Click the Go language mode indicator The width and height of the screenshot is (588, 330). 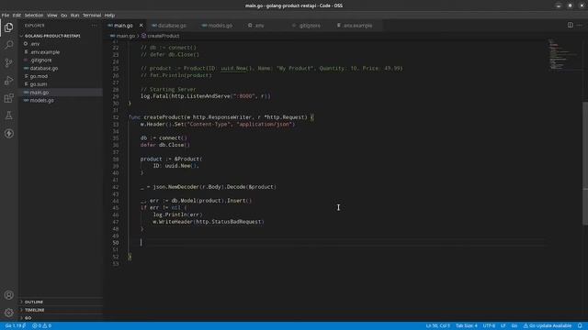click(x=514, y=326)
